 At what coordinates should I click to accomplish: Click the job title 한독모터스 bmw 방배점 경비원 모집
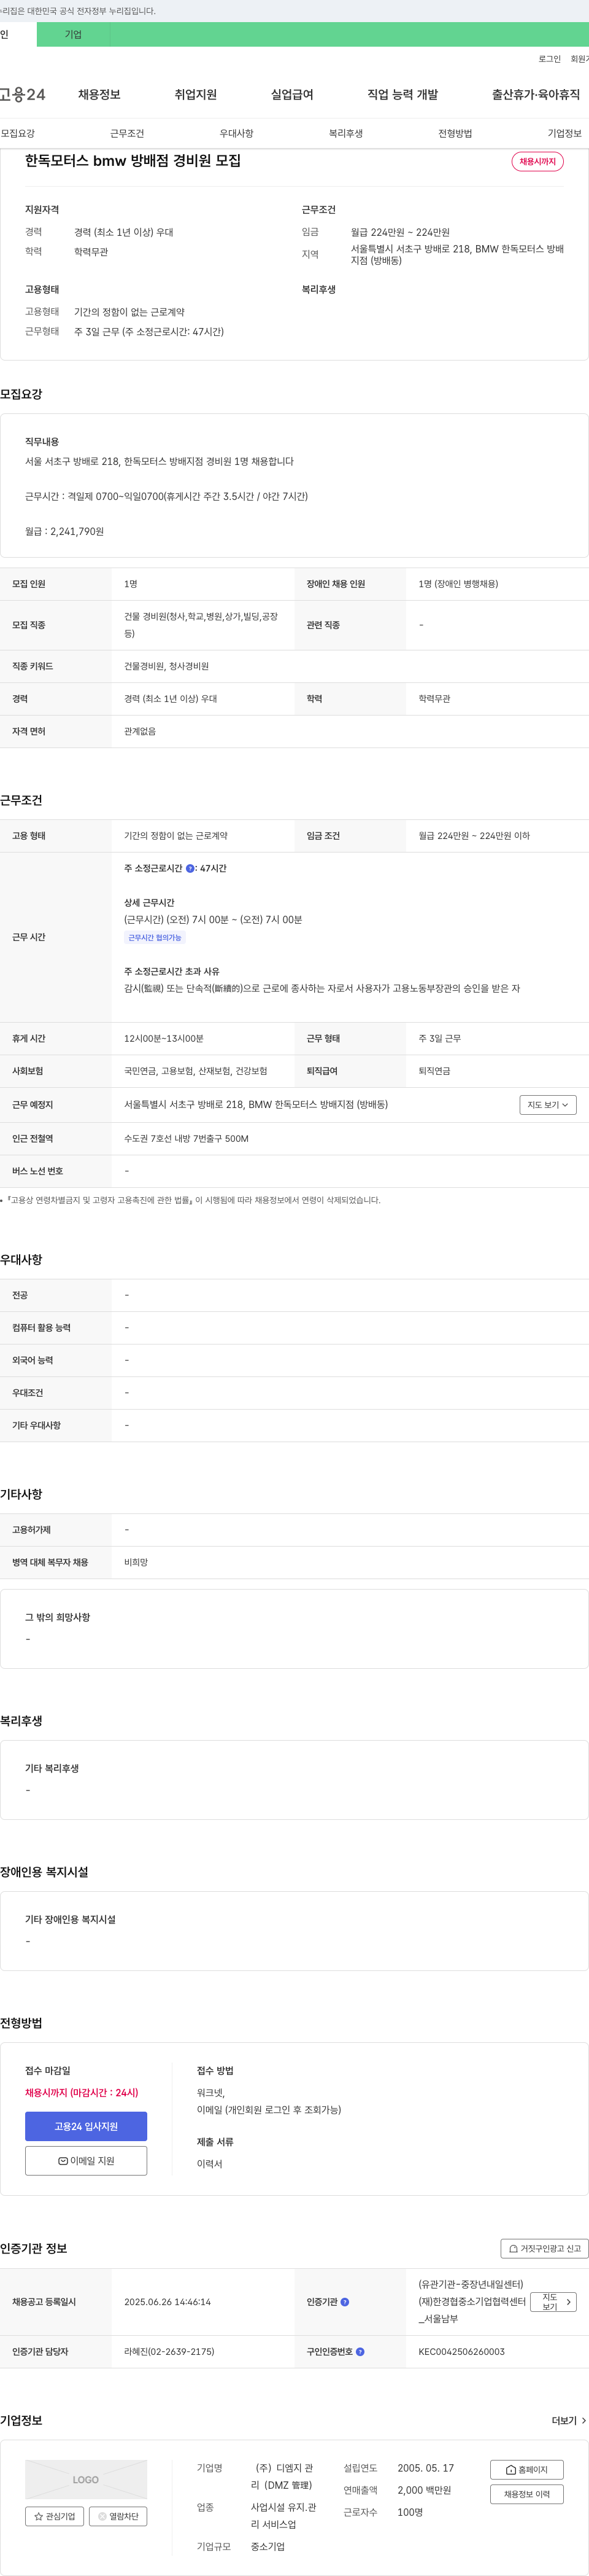click(x=133, y=160)
